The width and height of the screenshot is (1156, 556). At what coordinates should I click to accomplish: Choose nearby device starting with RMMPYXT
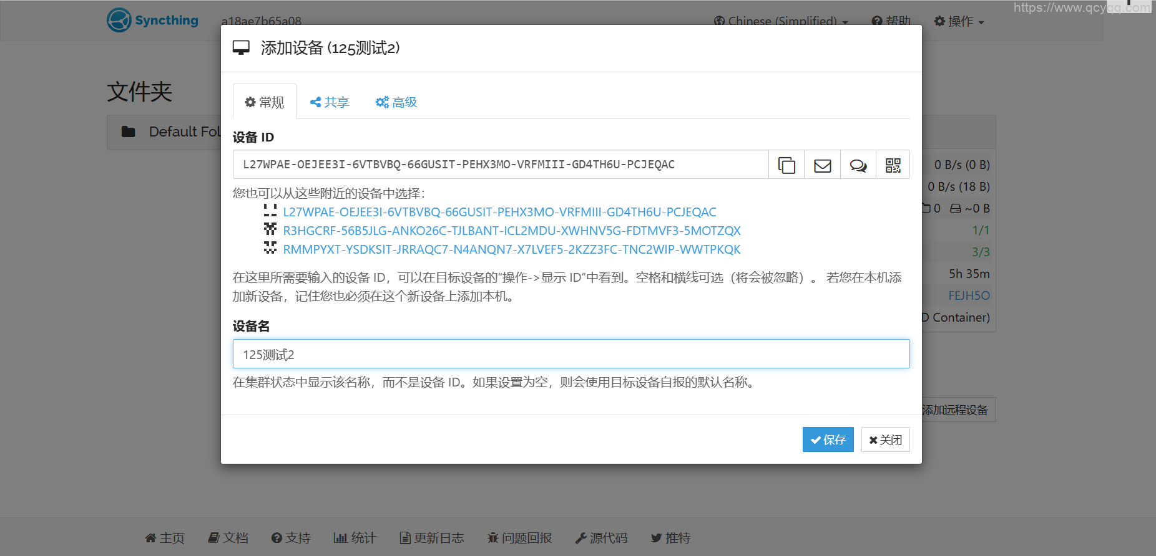(511, 249)
